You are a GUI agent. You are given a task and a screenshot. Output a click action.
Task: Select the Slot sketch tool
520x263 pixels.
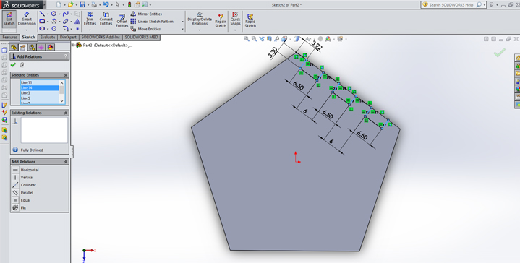click(x=42, y=29)
